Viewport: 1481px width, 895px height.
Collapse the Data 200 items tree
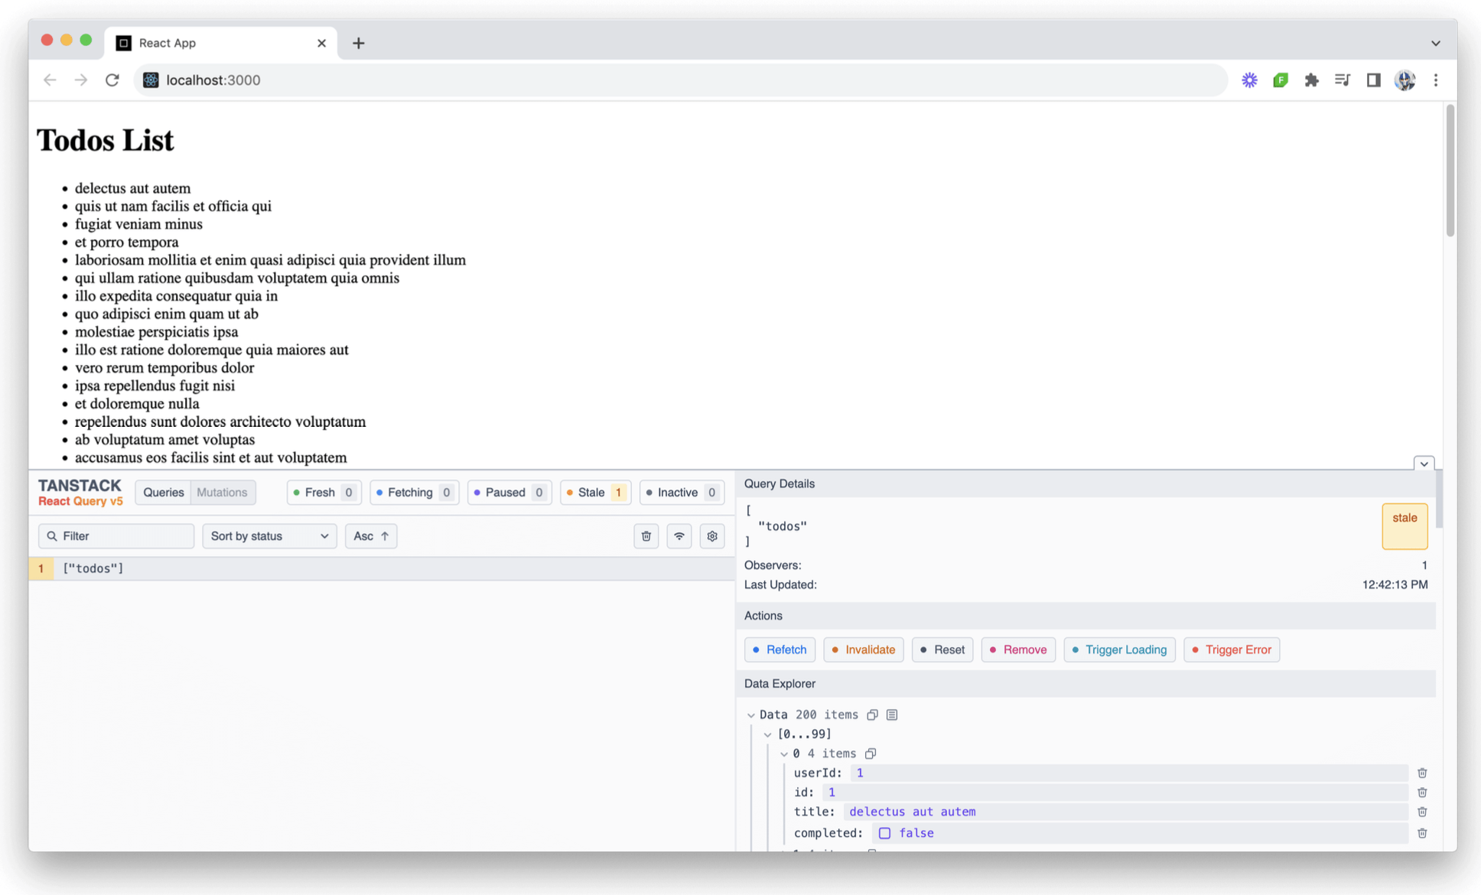751,715
